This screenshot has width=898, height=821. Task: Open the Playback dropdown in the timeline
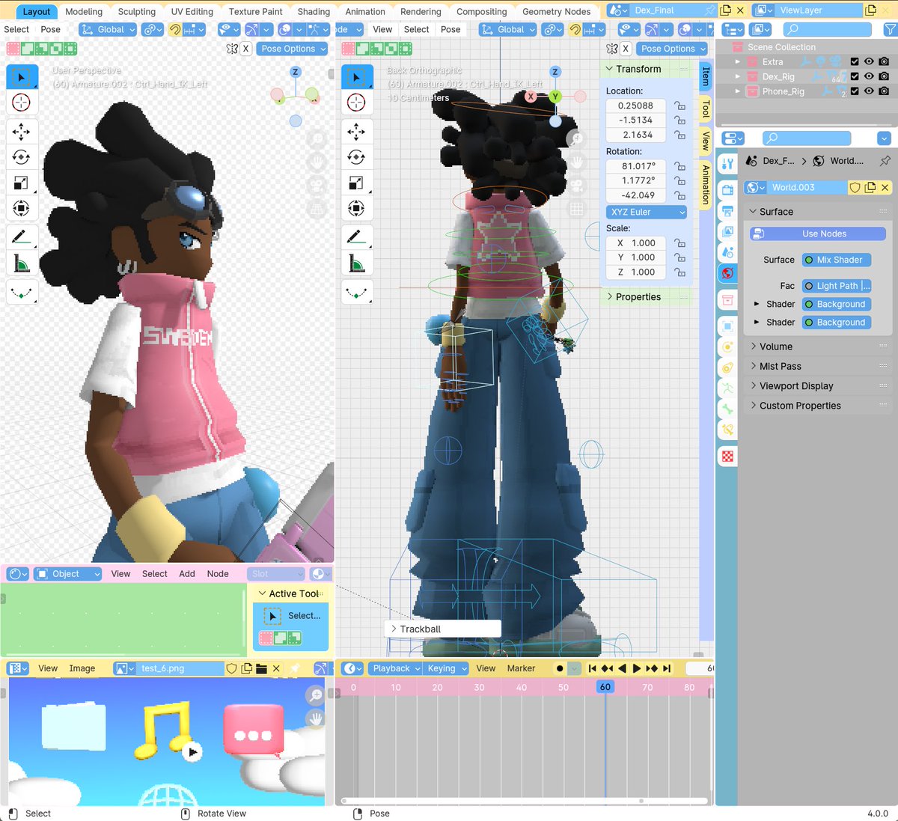pyautogui.click(x=395, y=668)
